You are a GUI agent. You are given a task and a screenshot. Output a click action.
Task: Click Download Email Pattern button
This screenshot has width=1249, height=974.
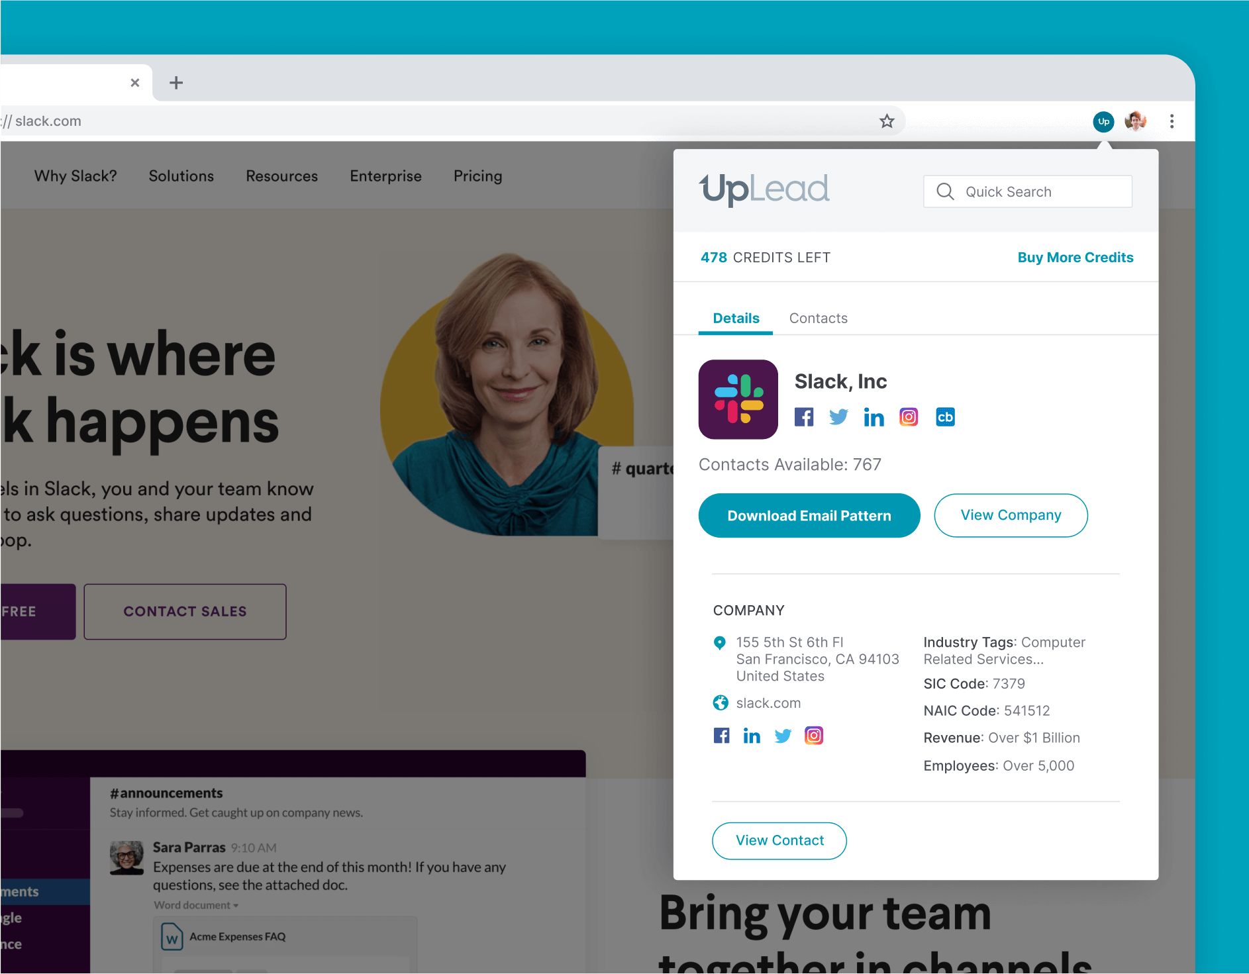pos(809,516)
